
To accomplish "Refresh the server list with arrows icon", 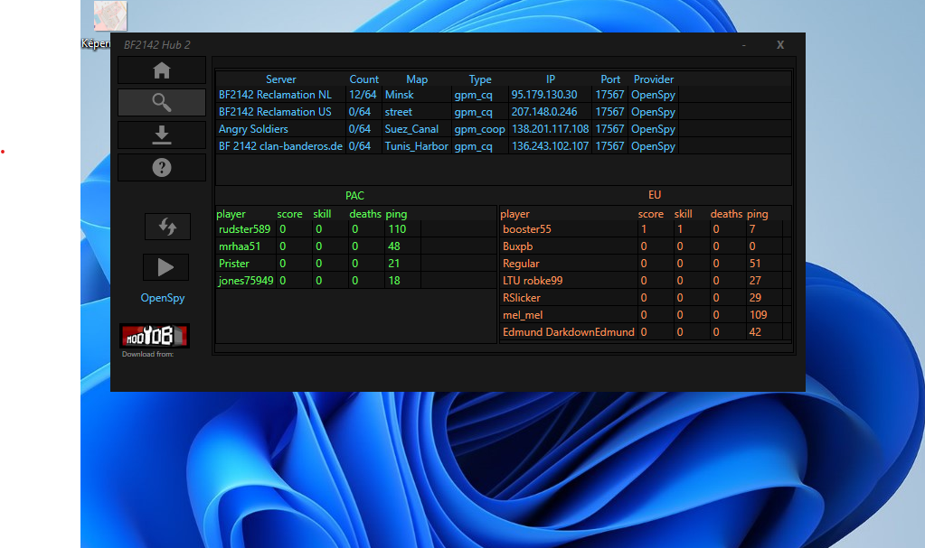I will pos(167,227).
